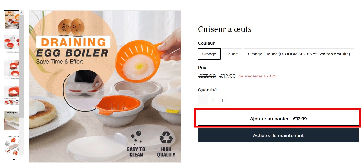Click the thumbnail gallery down chevron
This screenshot has height=164, width=361.
(14, 159)
